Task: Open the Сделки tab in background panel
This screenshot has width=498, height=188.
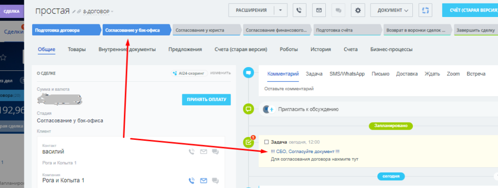Action: coord(14,32)
